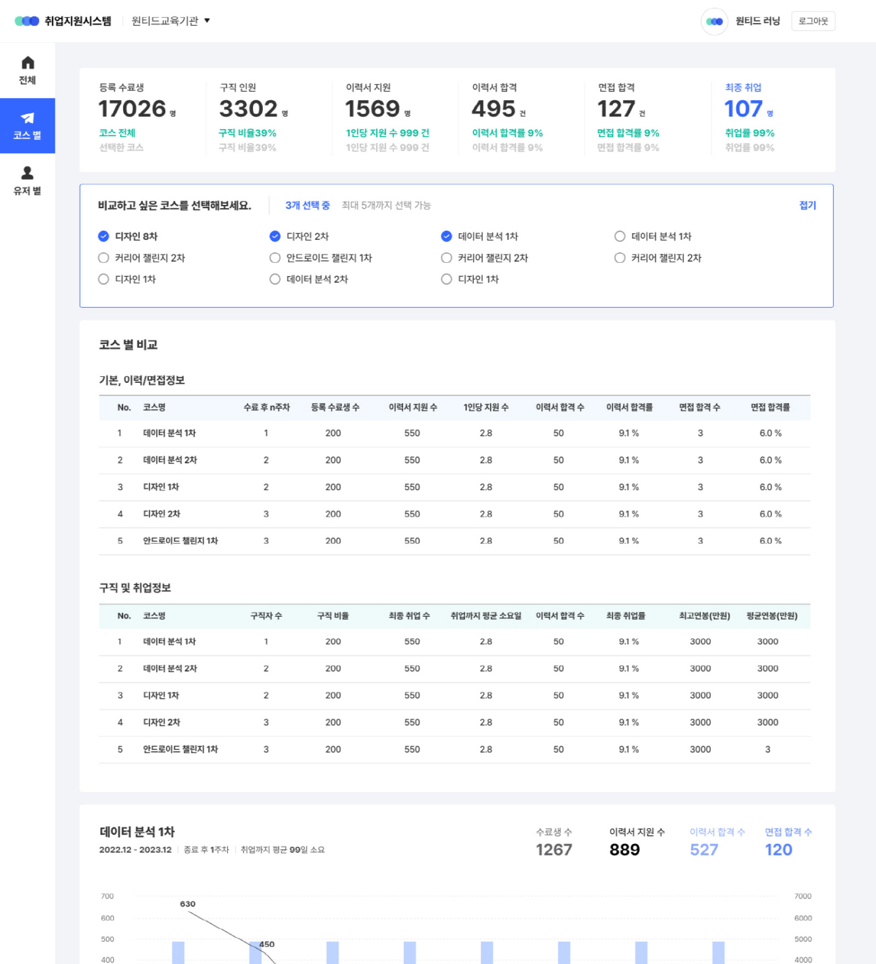Click the 이력서 합격 495 stat
Screen dimensions: 876x964
498,108
